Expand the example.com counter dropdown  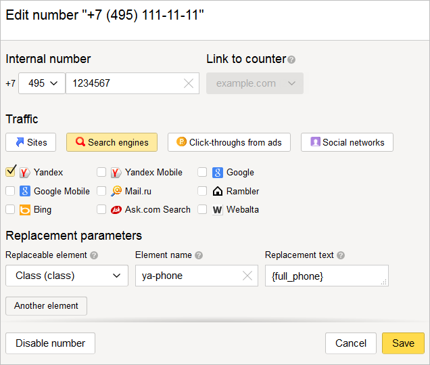point(255,83)
